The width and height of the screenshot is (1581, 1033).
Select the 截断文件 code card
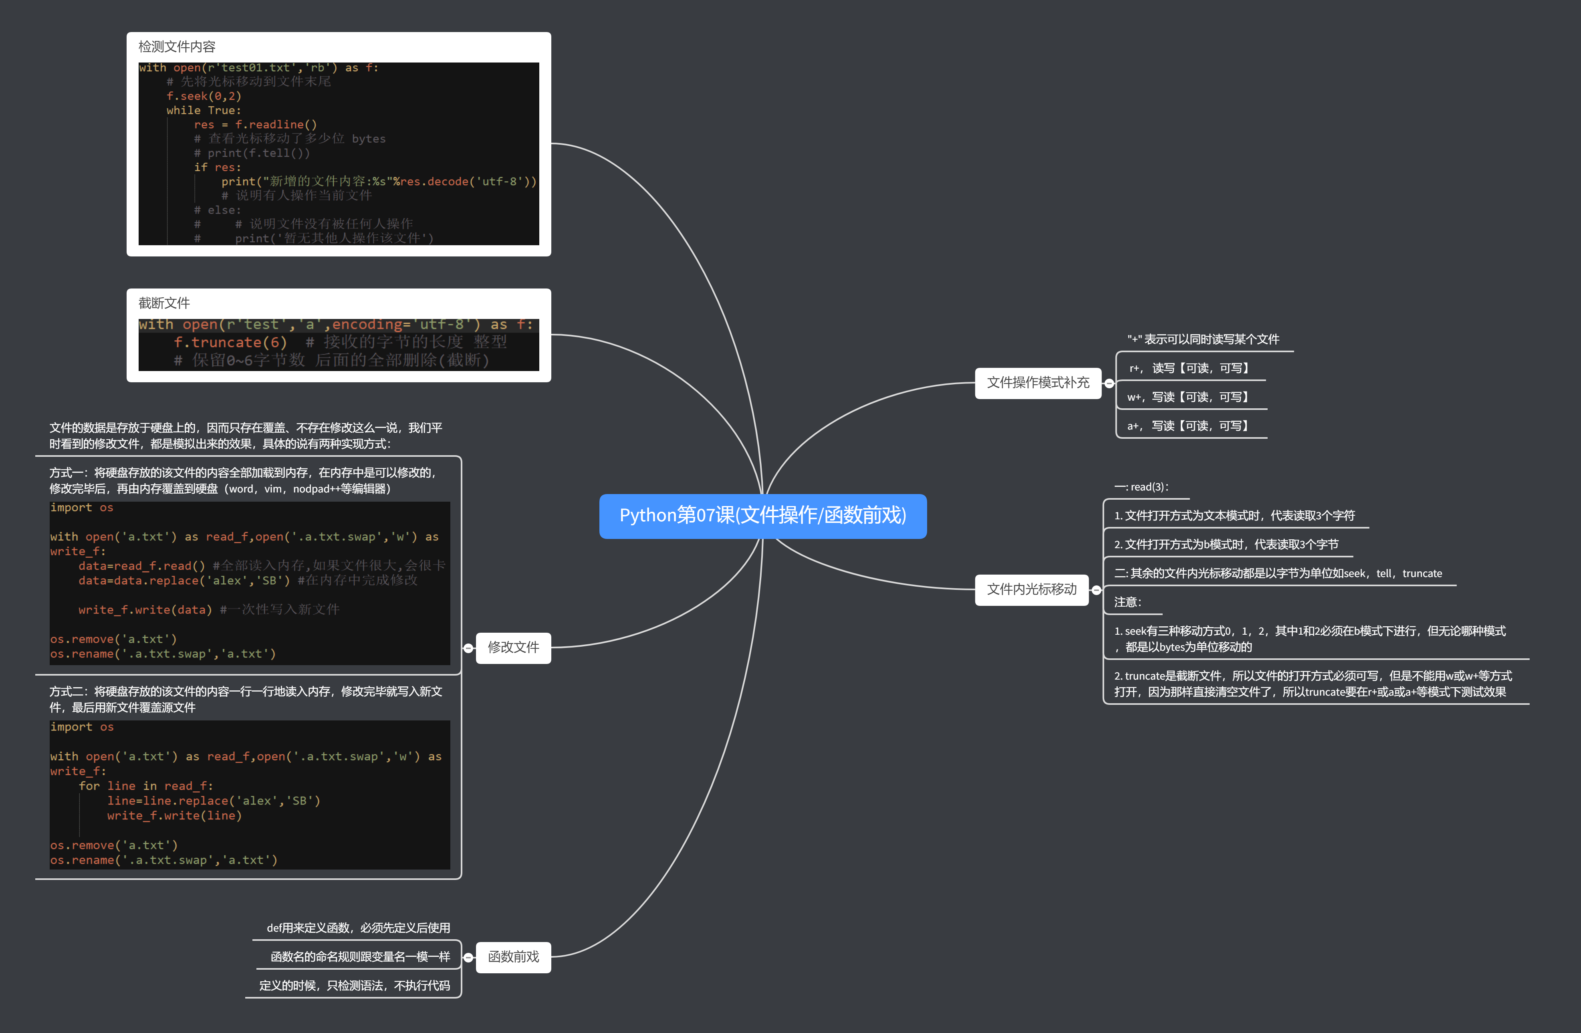pos(339,335)
